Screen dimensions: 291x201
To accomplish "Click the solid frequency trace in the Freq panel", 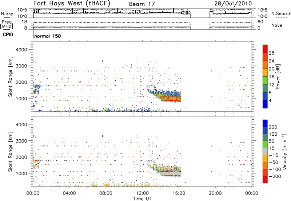I will (112, 27).
